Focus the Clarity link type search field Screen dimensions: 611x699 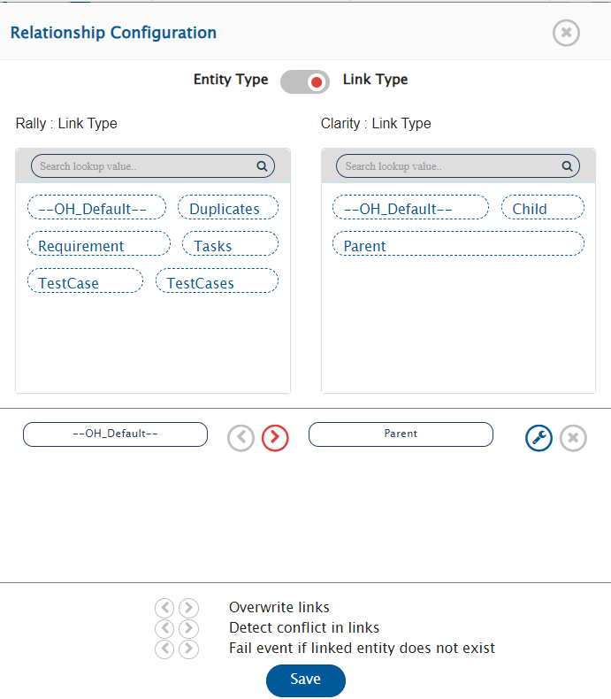click(x=451, y=165)
